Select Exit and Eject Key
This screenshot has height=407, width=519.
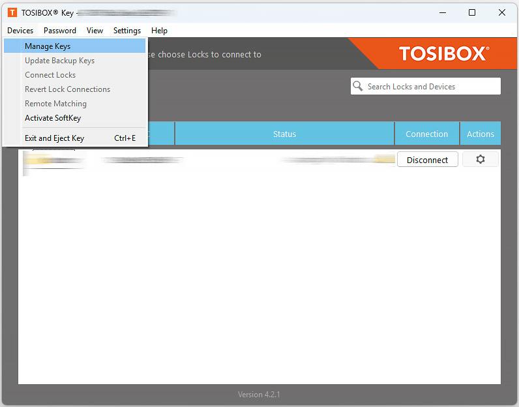[54, 138]
